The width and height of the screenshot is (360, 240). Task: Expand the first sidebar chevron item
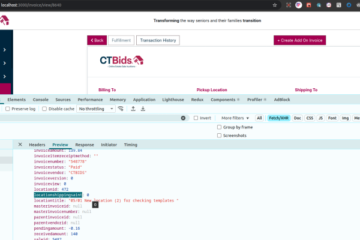(x=5, y=50)
